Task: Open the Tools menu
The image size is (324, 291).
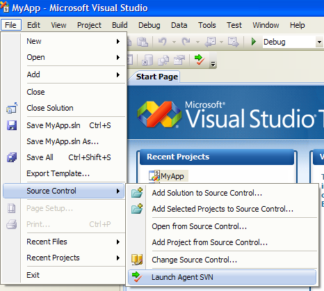Action: click(x=207, y=25)
